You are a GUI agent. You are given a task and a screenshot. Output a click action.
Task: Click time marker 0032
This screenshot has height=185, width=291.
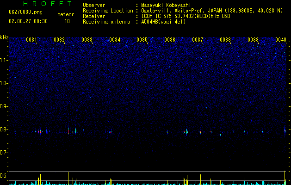click(59, 40)
